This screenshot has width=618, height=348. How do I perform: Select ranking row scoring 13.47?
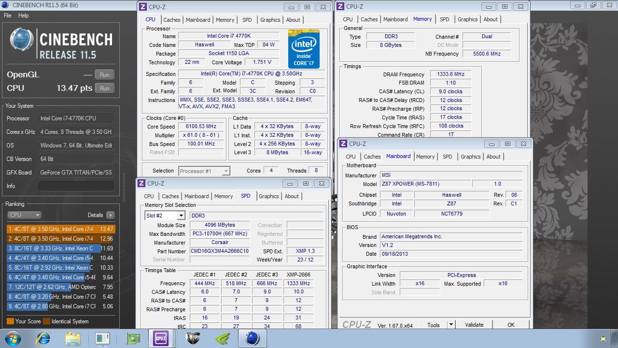click(61, 229)
